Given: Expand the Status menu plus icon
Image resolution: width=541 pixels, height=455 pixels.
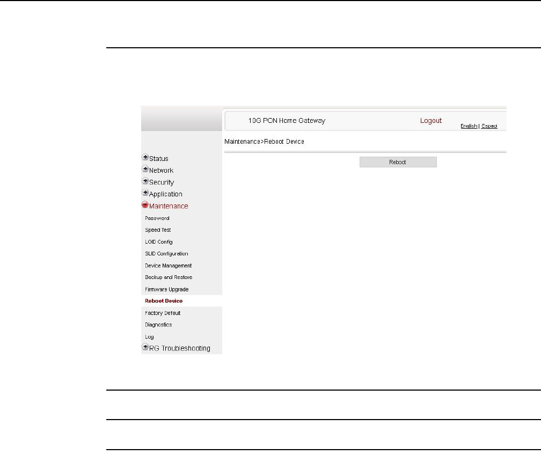Looking at the screenshot, I should tap(145, 157).
